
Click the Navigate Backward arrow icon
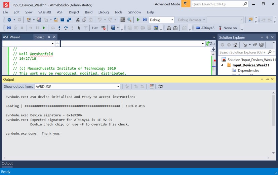(x=9, y=20)
